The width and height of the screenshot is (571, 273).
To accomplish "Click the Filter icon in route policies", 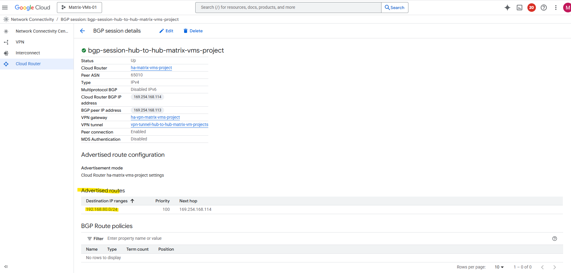I will (x=90, y=239).
